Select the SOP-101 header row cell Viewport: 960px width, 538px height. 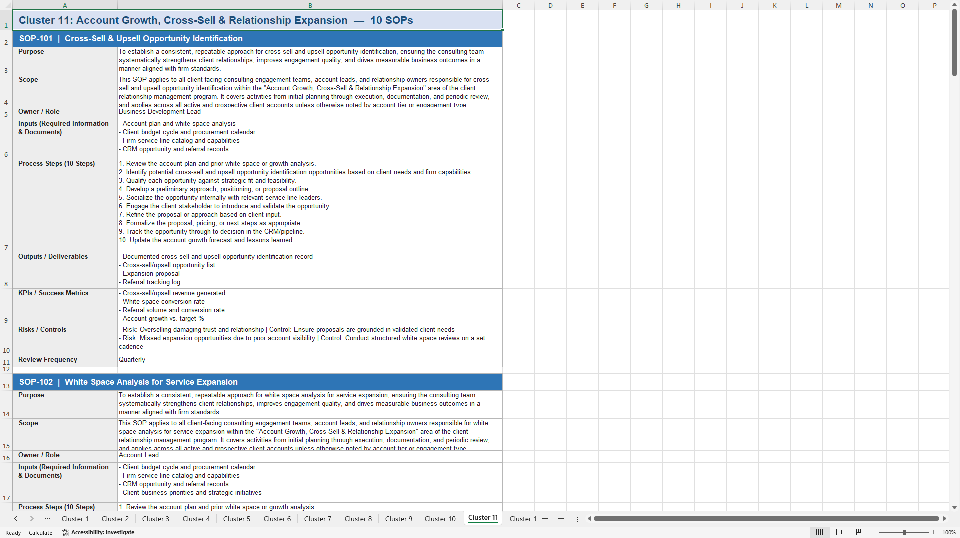pos(257,39)
